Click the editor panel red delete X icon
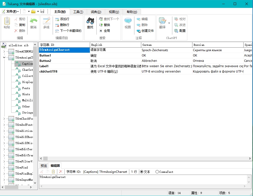The image size is (253, 196). pos(61,172)
